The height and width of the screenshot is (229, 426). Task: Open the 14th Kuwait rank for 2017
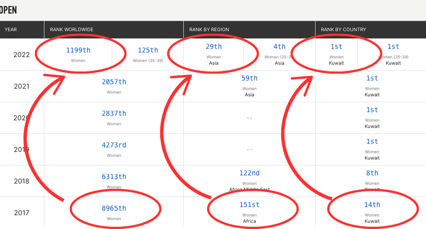coord(372,205)
